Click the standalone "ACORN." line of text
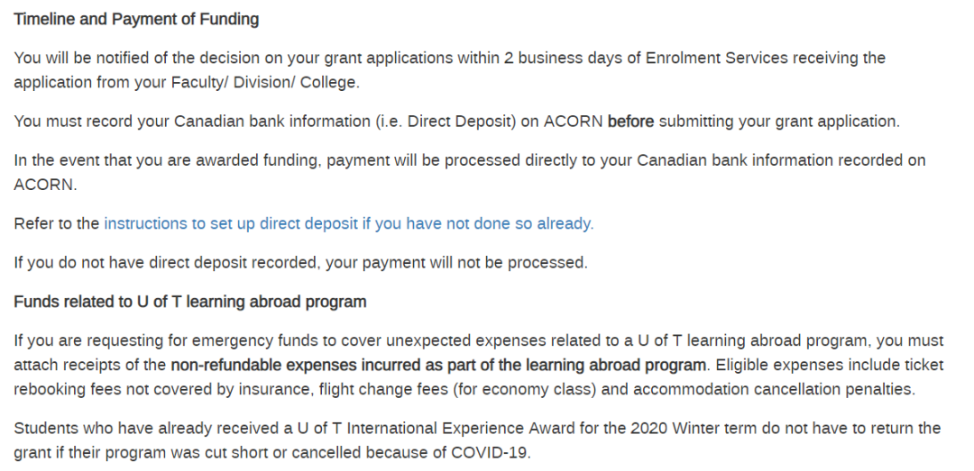Image resolution: width=974 pixels, height=471 pixels. 45,186
